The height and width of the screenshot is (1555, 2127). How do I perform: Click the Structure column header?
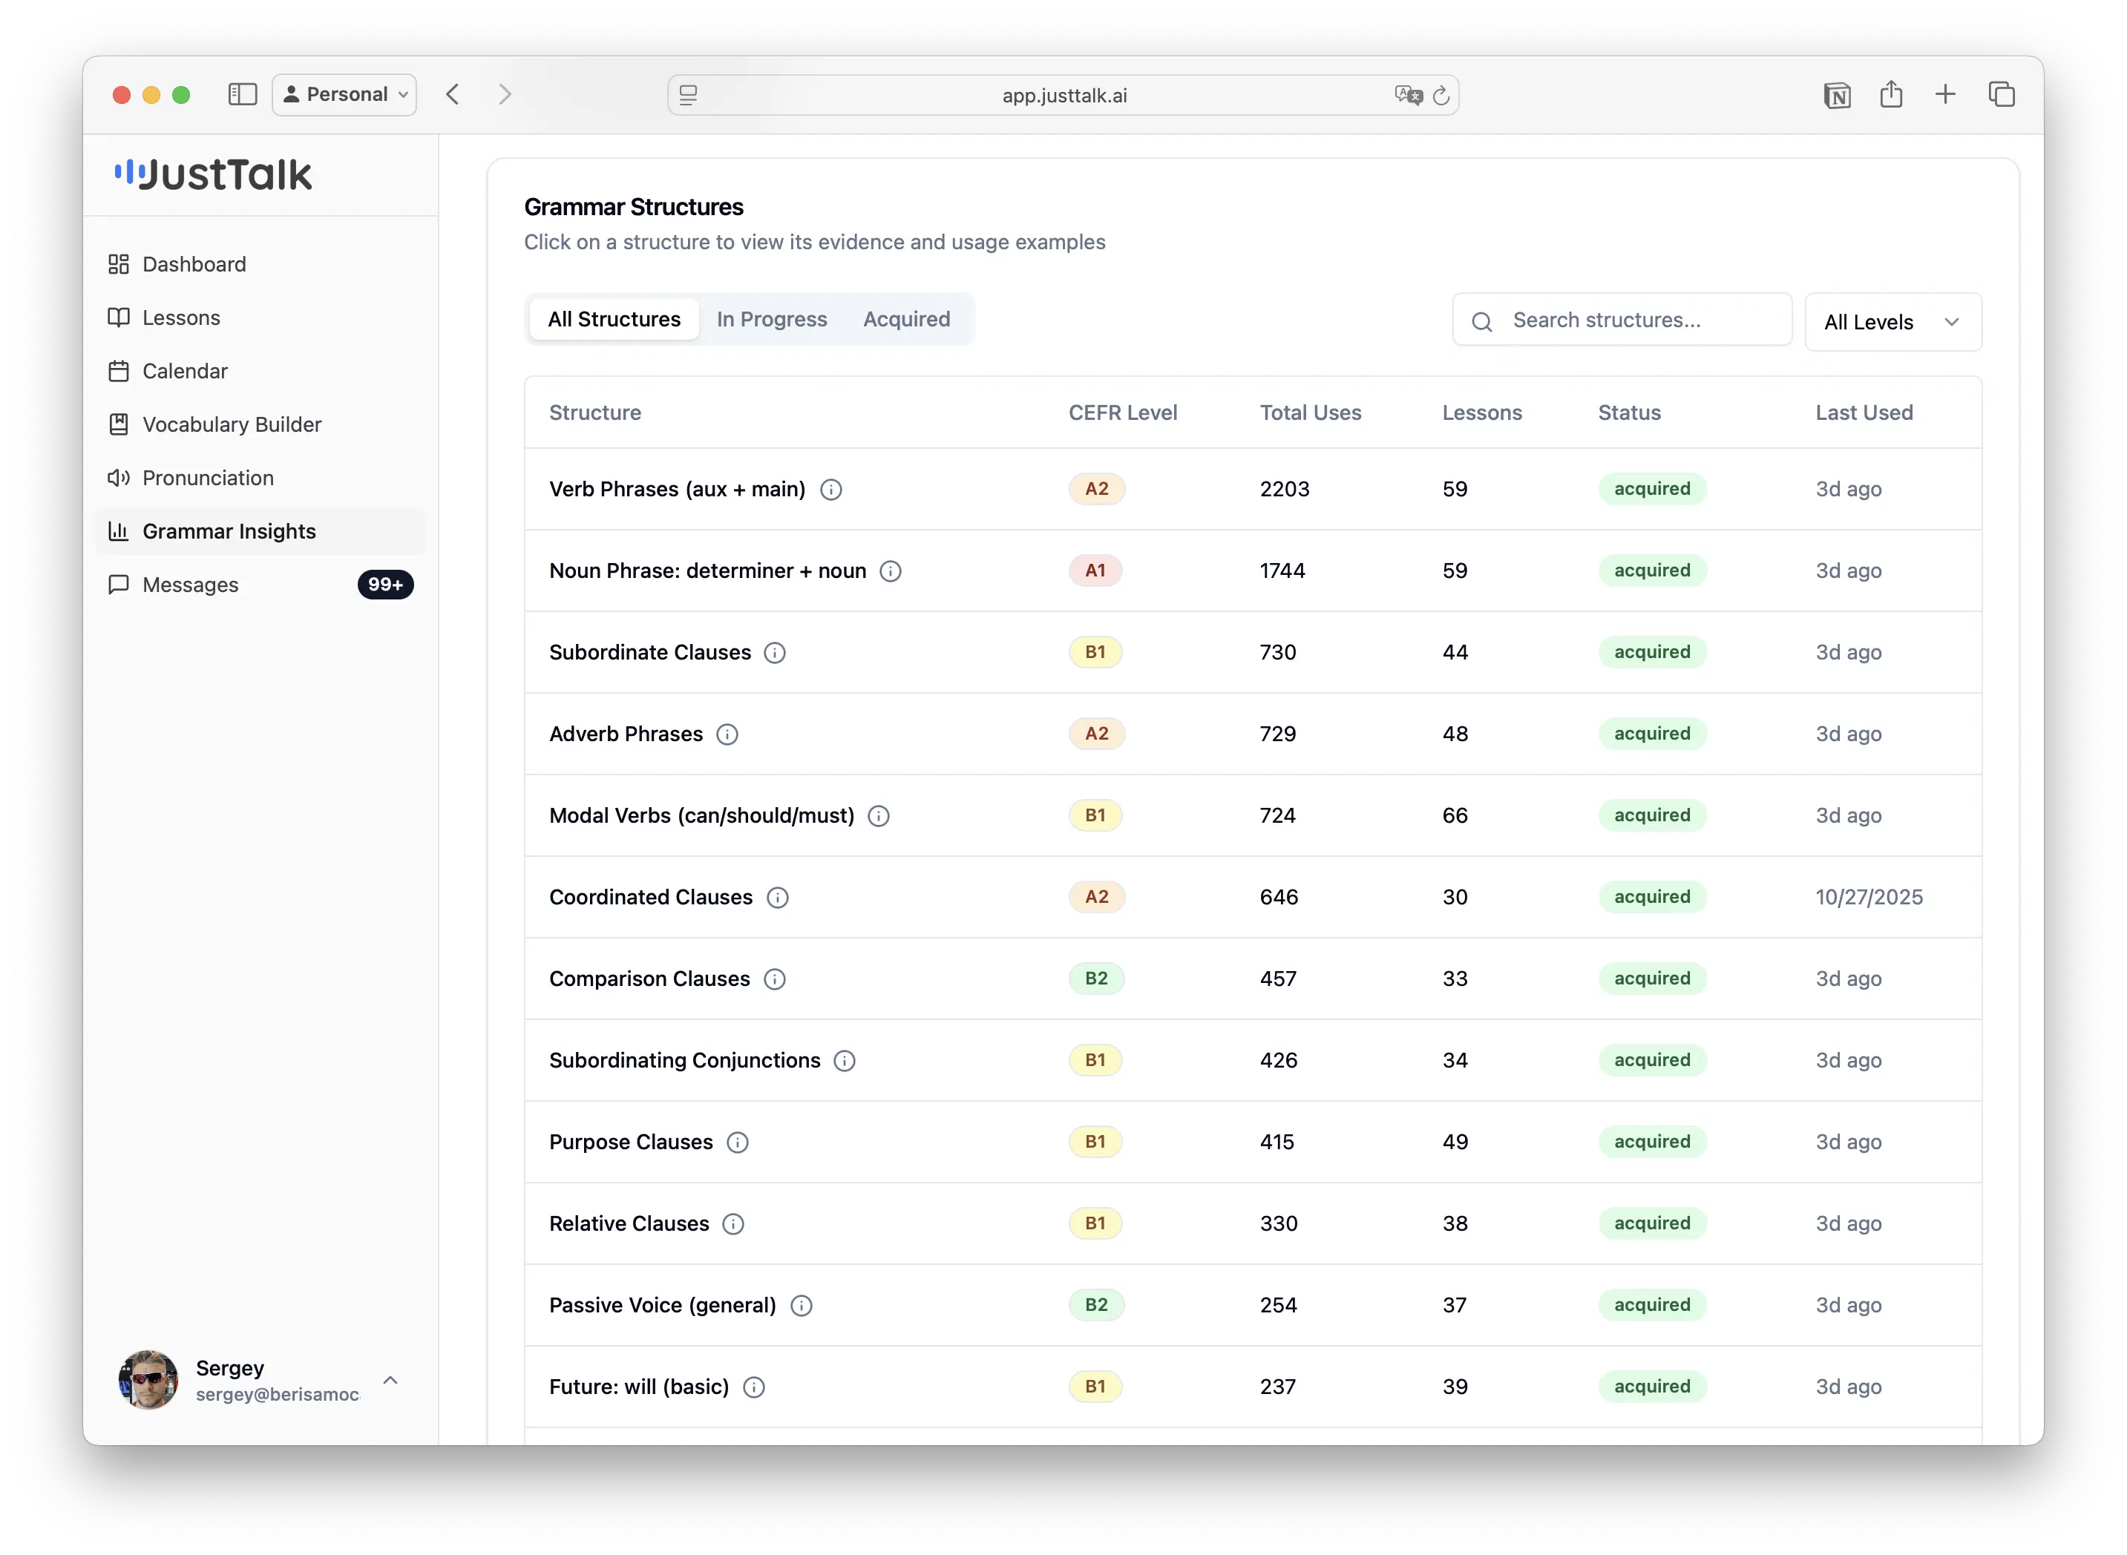[595, 412]
